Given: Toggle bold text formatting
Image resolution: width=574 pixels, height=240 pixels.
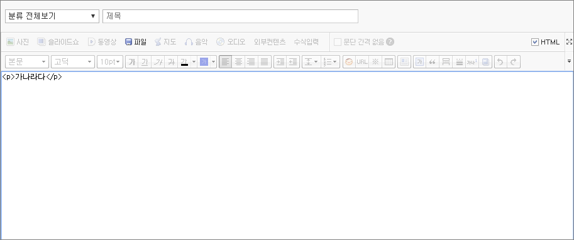Looking at the screenshot, I should click(x=132, y=61).
